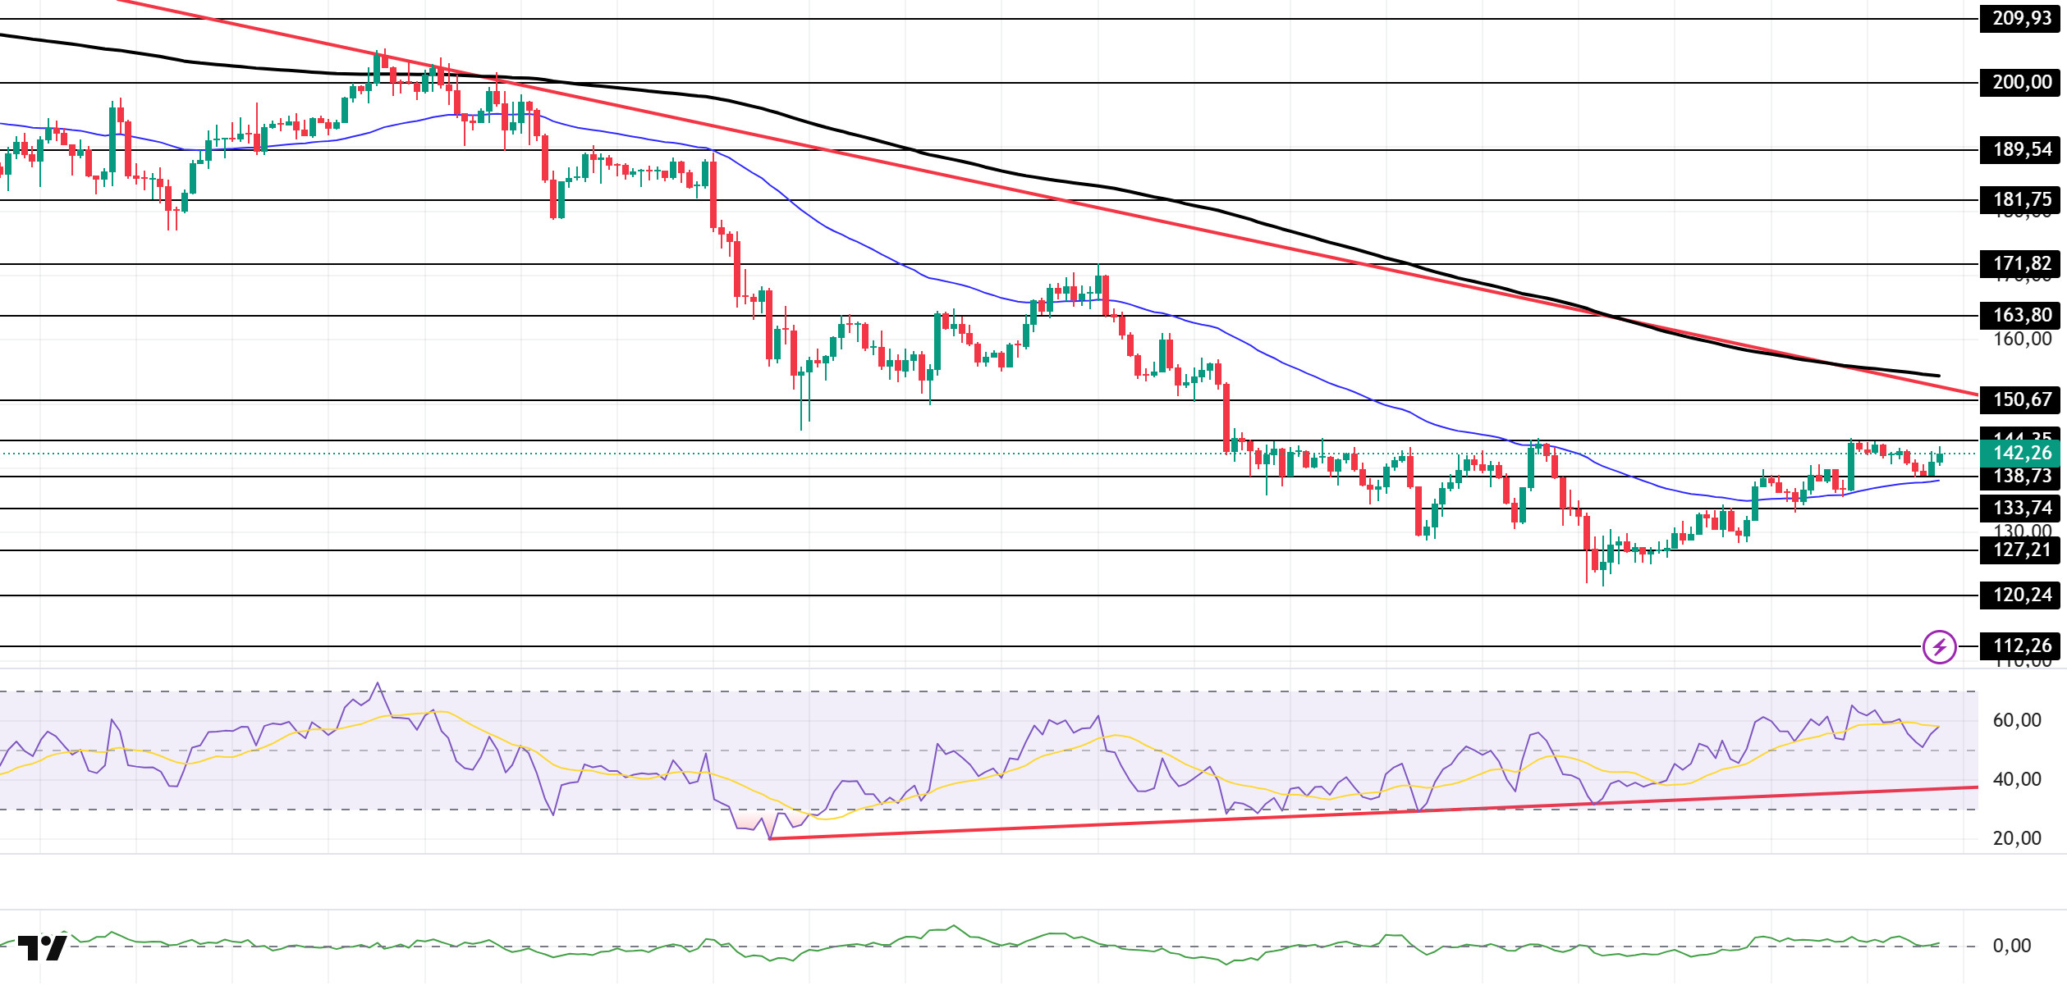Select the 189,54 horizontal level label
This screenshot has width=2067, height=990.
click(2021, 149)
